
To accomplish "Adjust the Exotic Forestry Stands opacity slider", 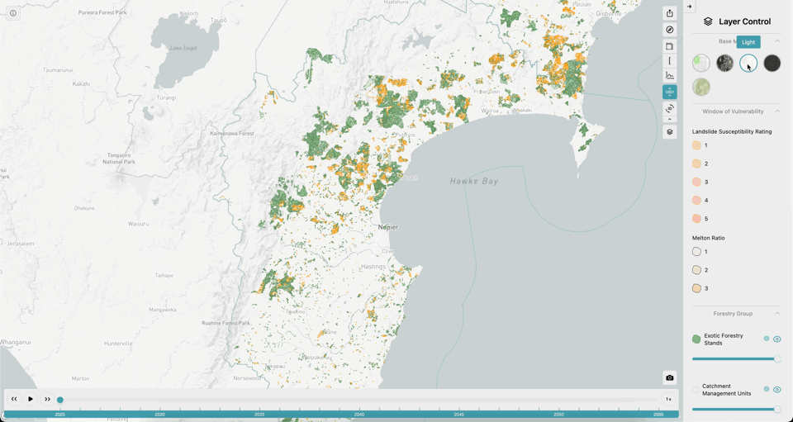I will 736,359.
